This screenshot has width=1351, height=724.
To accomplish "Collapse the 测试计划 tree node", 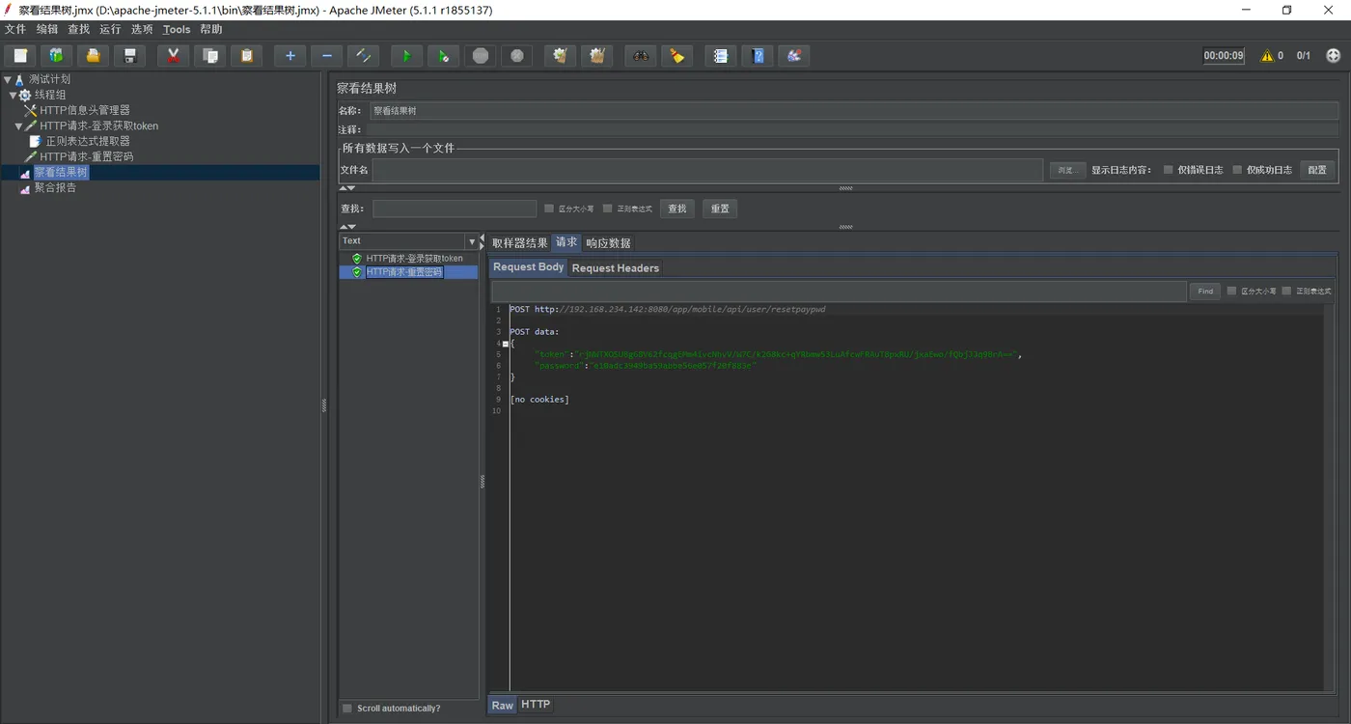I will [8, 80].
